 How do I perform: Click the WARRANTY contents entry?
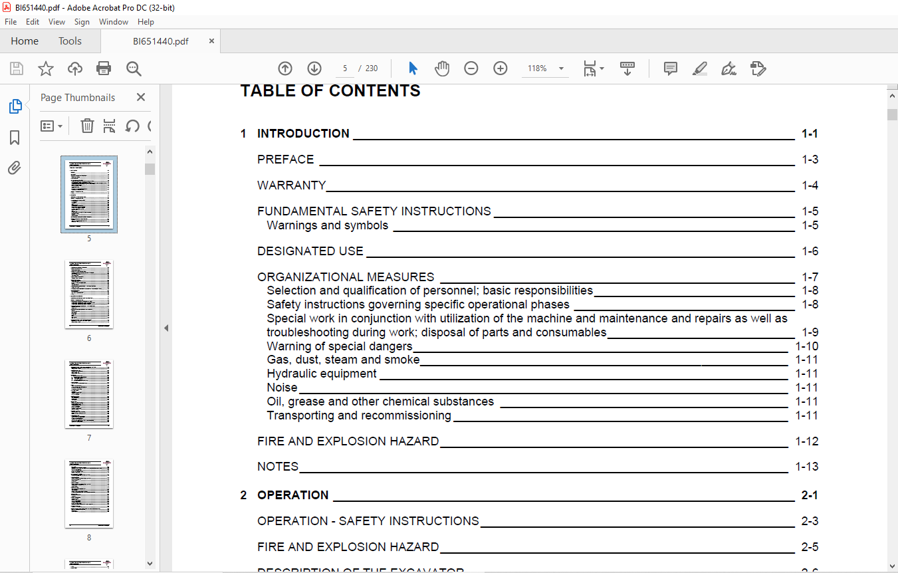pos(538,185)
